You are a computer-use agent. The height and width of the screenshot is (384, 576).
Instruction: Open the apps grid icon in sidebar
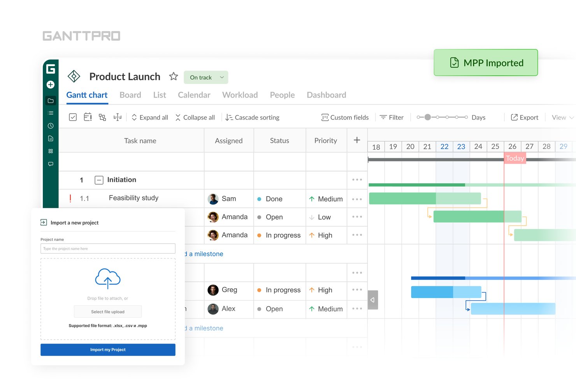point(51,151)
